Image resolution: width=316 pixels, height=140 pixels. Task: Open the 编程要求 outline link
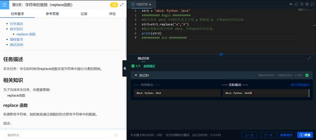click(x=16, y=39)
